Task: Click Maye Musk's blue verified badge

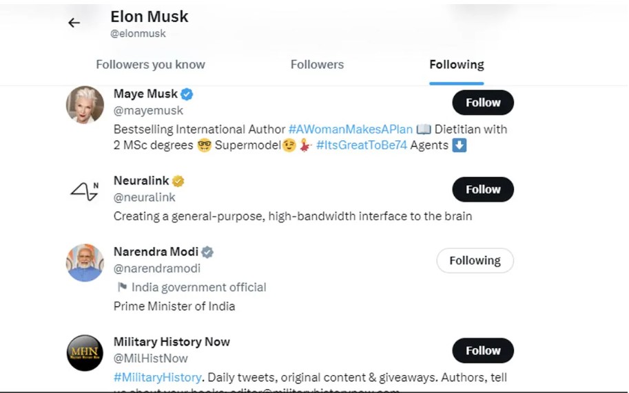Action: point(187,94)
